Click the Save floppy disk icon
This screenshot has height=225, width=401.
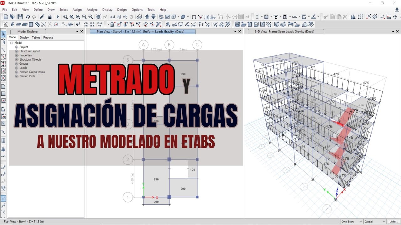tap(20, 17)
